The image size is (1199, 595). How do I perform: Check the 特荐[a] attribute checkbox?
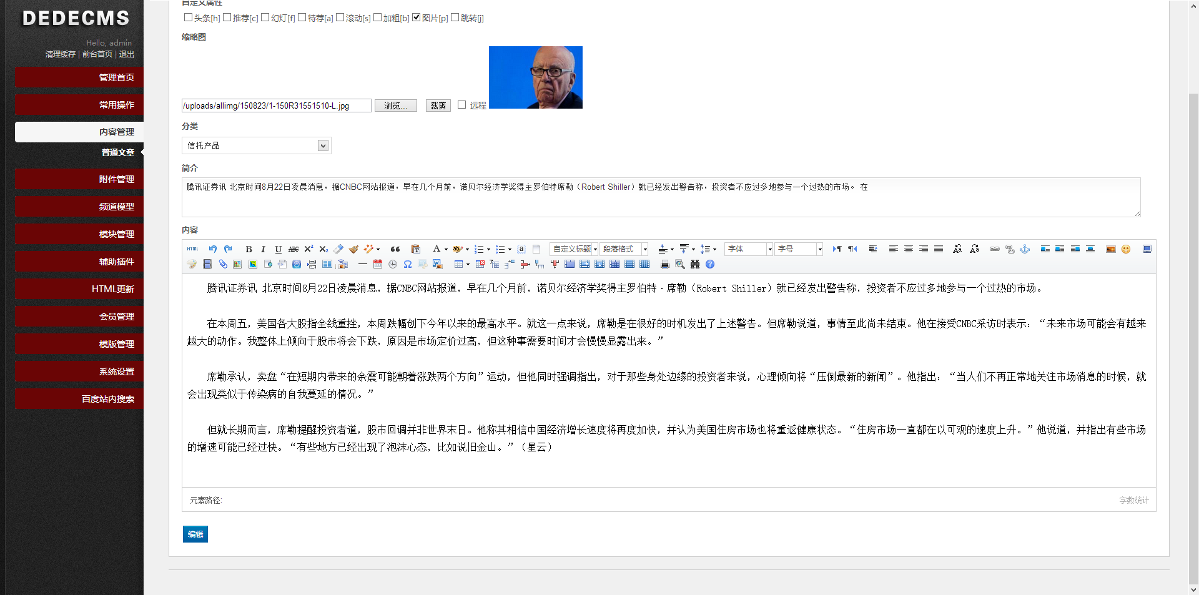pyautogui.click(x=302, y=17)
